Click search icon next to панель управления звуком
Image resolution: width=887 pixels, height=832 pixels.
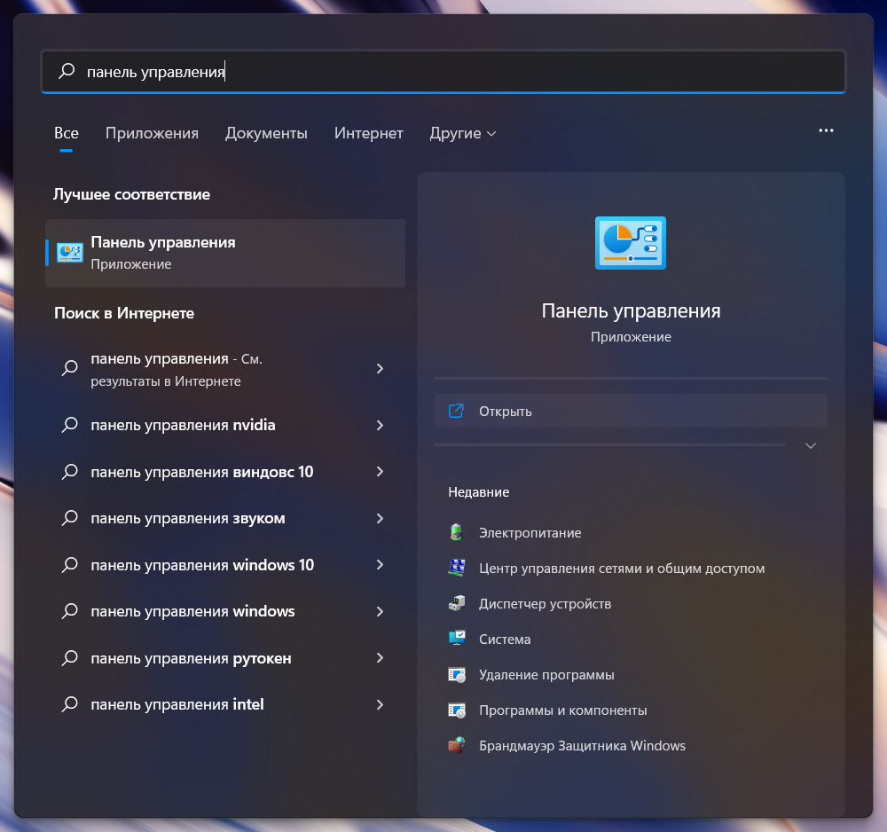point(69,517)
